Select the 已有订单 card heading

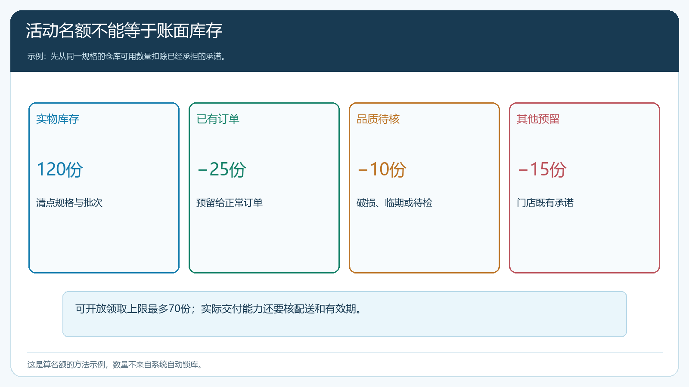pos(218,119)
